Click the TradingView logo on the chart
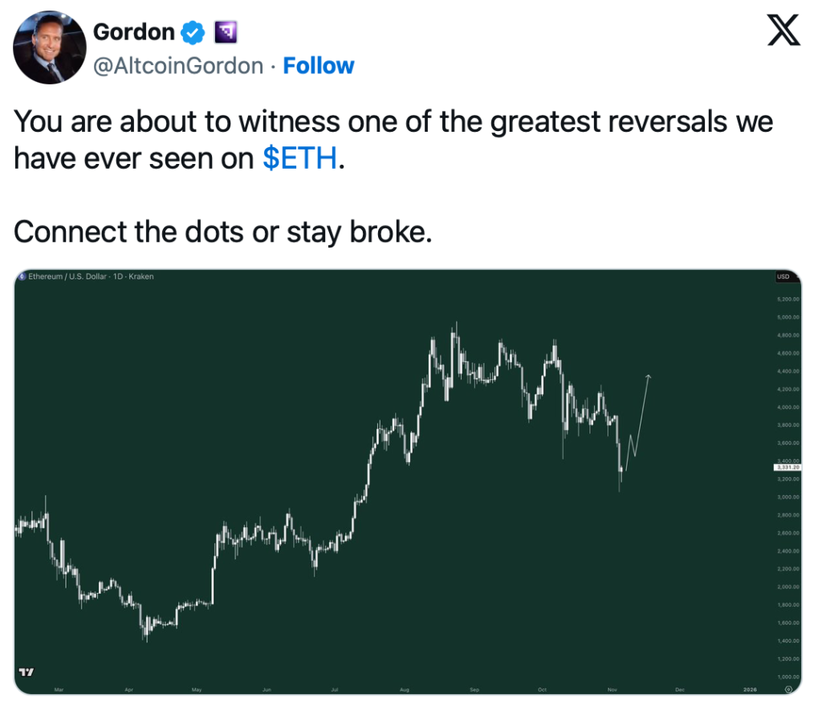Viewport: 822px width, 708px height. coord(26,672)
